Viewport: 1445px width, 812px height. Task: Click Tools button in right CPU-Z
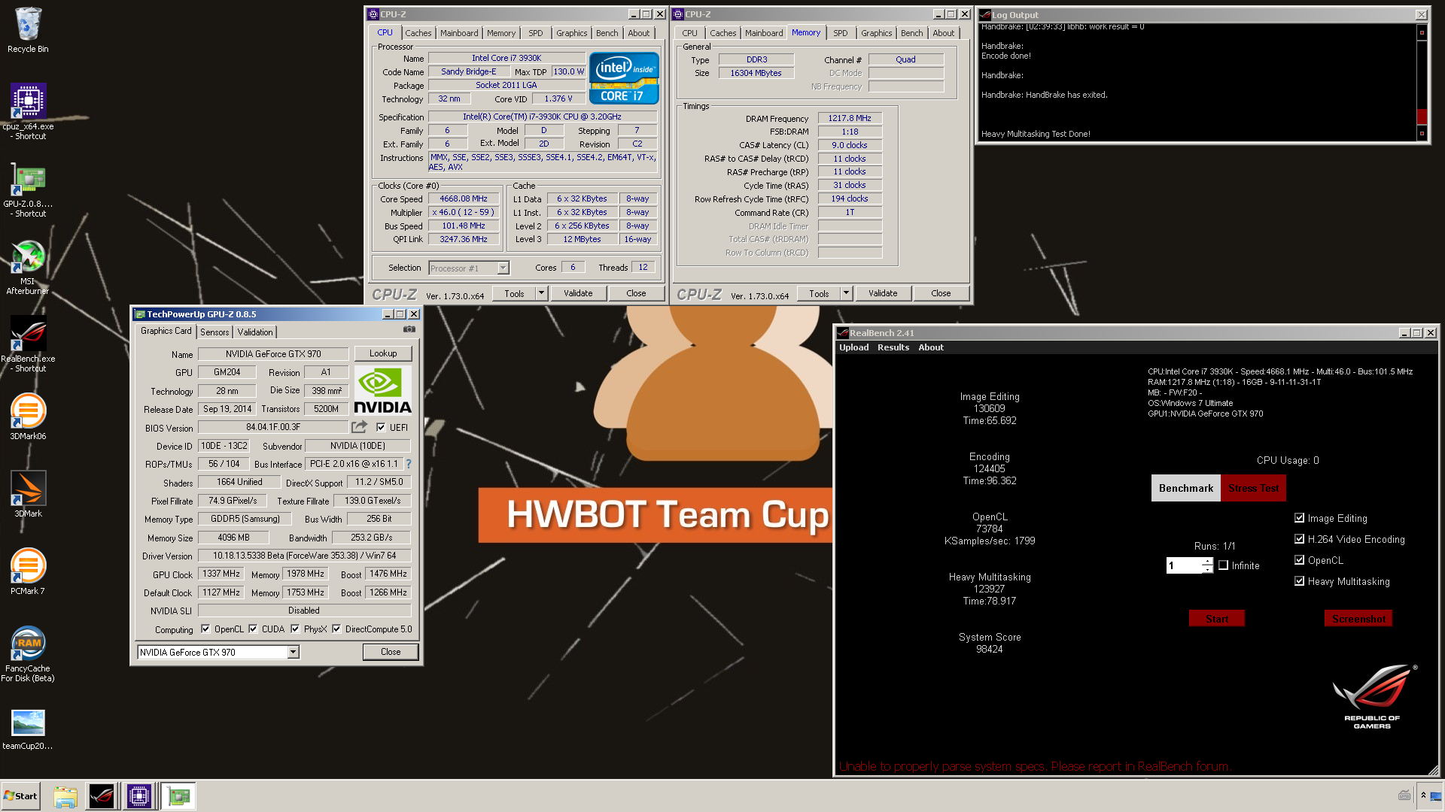(x=819, y=293)
